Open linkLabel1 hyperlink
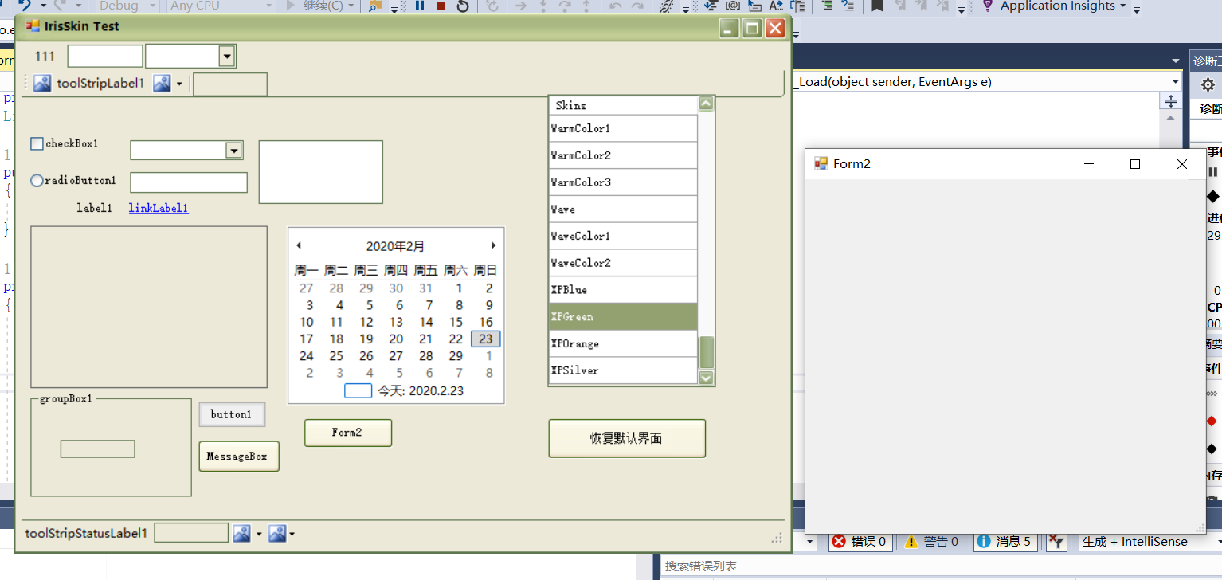 tap(158, 207)
